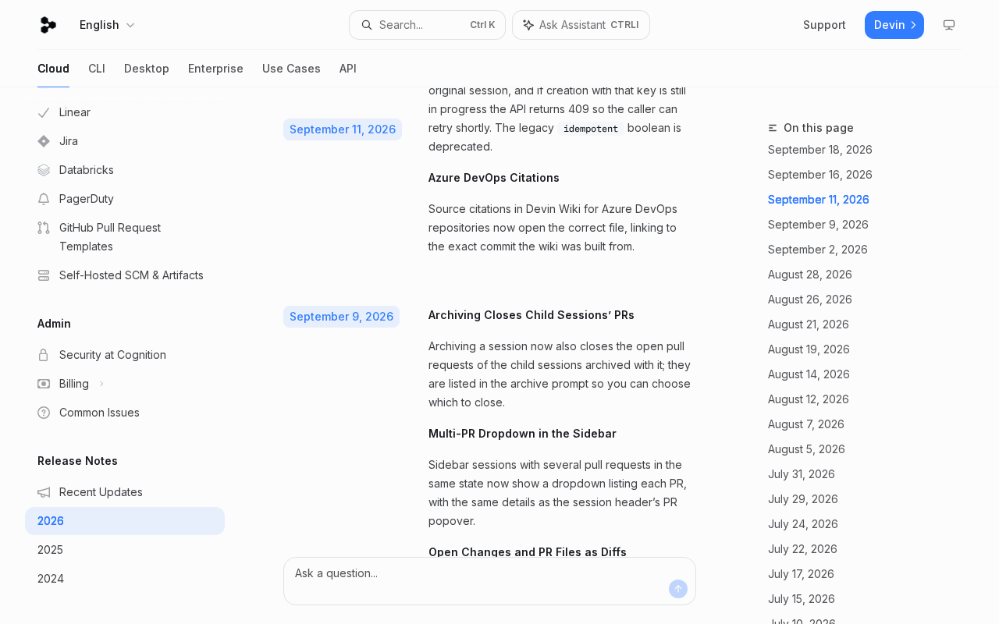
Task: Open the Linear sidebar page
Action: point(125,112)
